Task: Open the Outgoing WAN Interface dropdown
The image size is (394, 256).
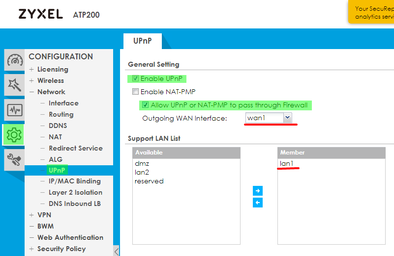Action: coord(288,118)
